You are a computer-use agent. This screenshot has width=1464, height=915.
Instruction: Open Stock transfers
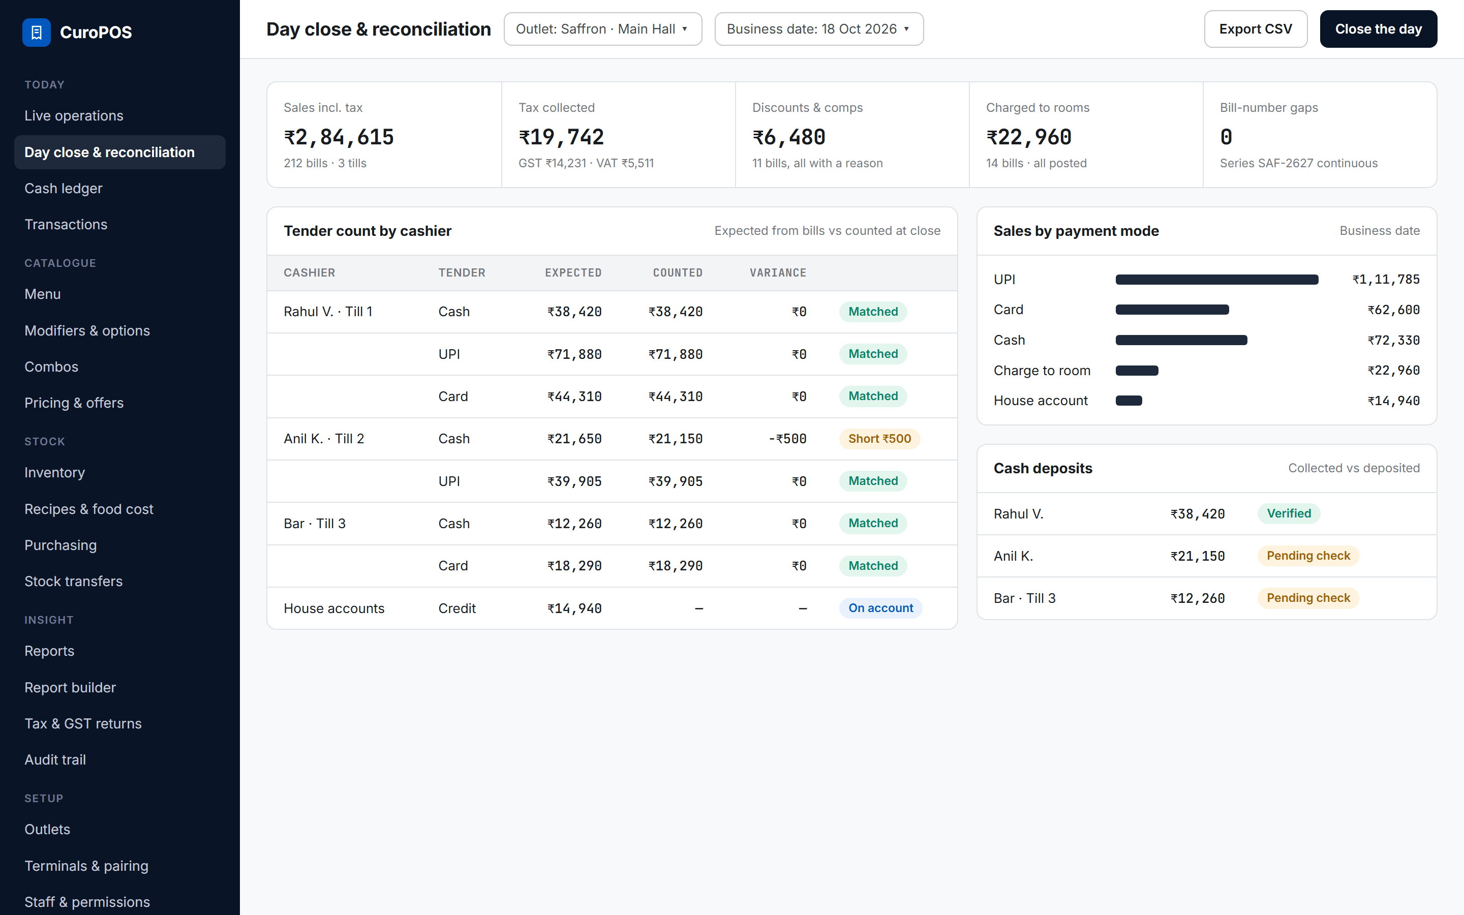tap(120, 582)
